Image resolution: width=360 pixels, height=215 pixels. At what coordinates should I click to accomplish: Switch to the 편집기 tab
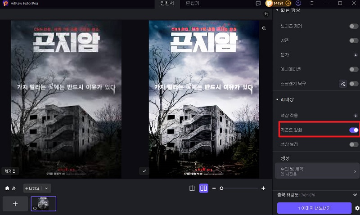click(x=193, y=3)
